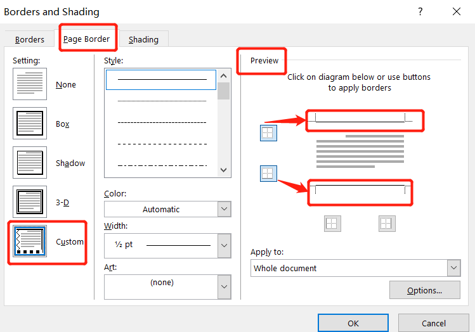This screenshot has height=332, width=475.
Task: Click the Whole document combo box
Action: (x=355, y=268)
